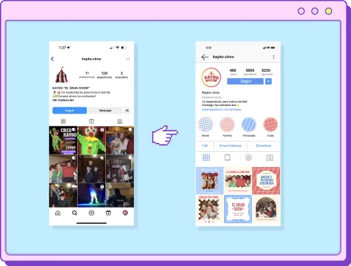Click the blue Seguir button on left profile
Viewport: 351px width, 266px height.
click(70, 110)
